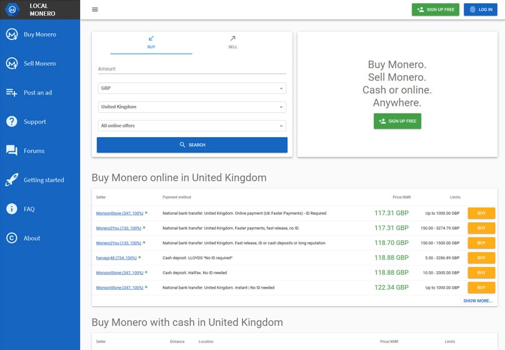Open the hamburger menu icon
Viewport: 505px width, 350px height.
[95, 9]
